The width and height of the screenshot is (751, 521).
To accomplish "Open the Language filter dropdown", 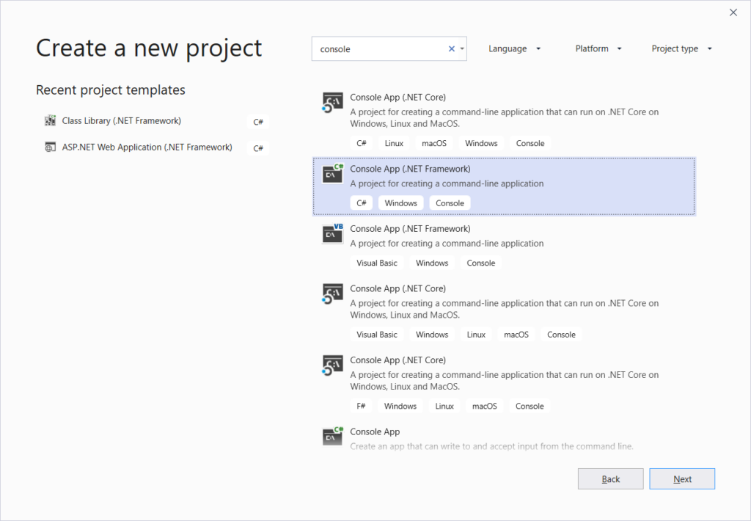I will 514,49.
